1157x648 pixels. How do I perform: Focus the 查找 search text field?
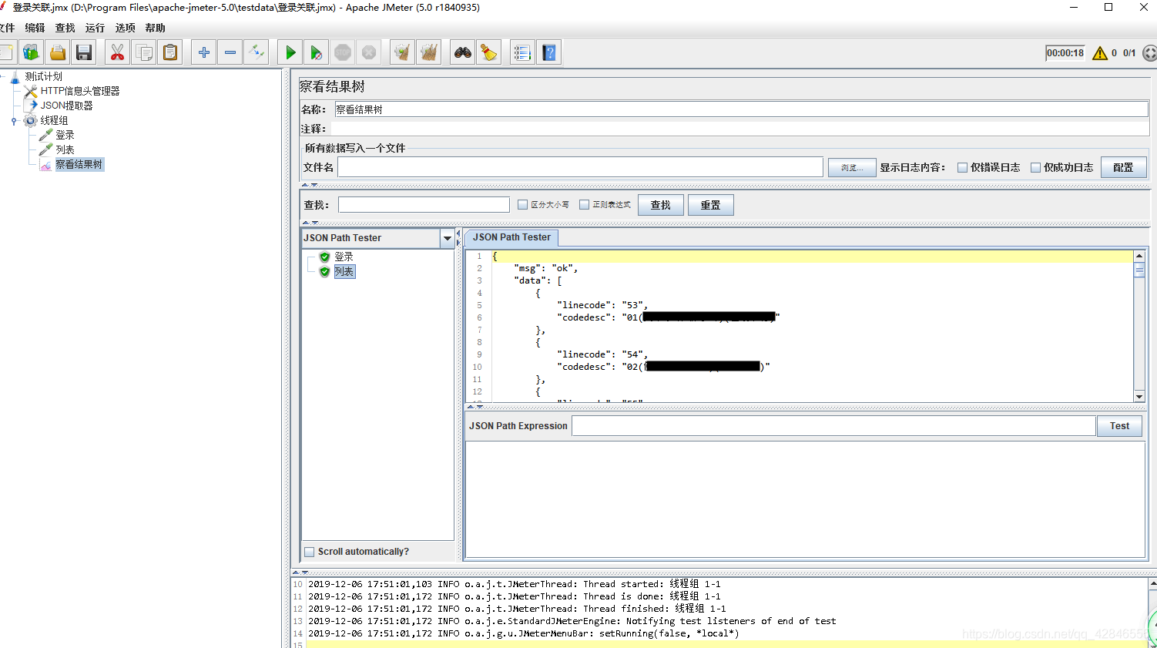point(424,205)
